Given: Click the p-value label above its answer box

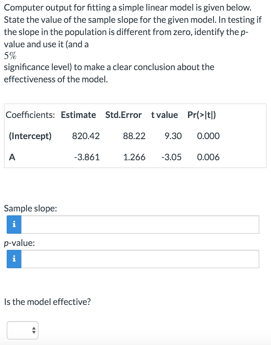Looking at the screenshot, I should click(x=19, y=243).
